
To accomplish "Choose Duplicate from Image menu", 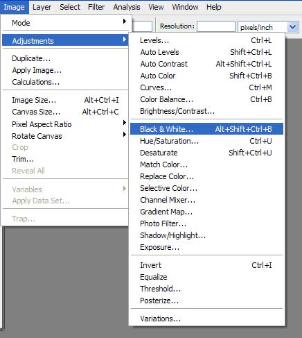I will pos(65,58).
